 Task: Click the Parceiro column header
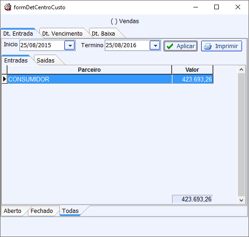pos(89,70)
